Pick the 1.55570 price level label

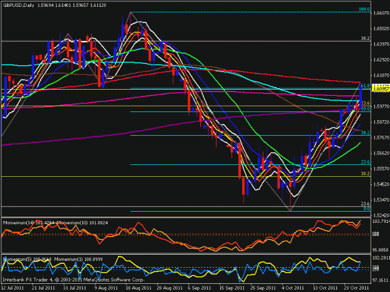pyautogui.click(x=381, y=169)
